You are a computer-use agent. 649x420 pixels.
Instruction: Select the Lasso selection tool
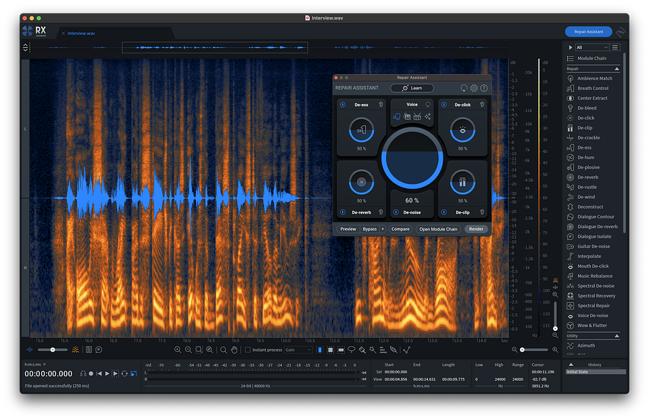(x=351, y=350)
